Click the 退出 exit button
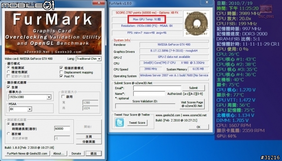This screenshot has width=282, height=161. point(94,154)
